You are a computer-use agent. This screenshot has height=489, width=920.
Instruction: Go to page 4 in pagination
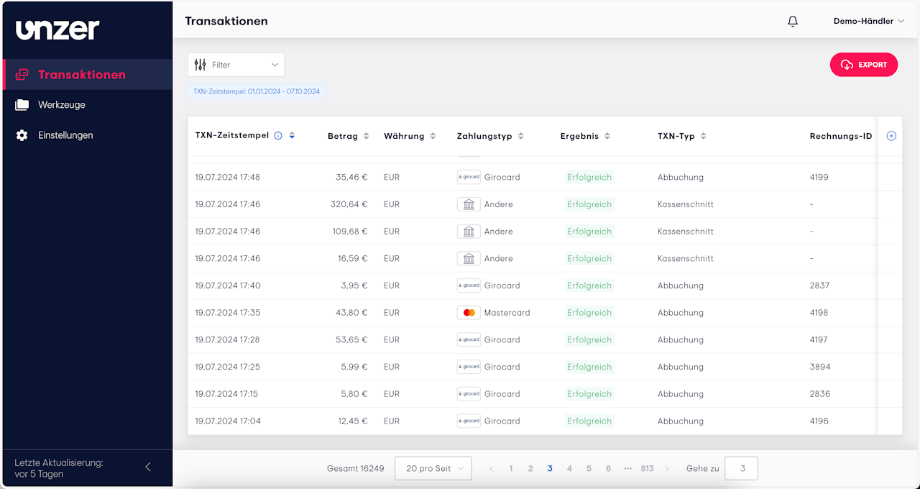point(569,468)
